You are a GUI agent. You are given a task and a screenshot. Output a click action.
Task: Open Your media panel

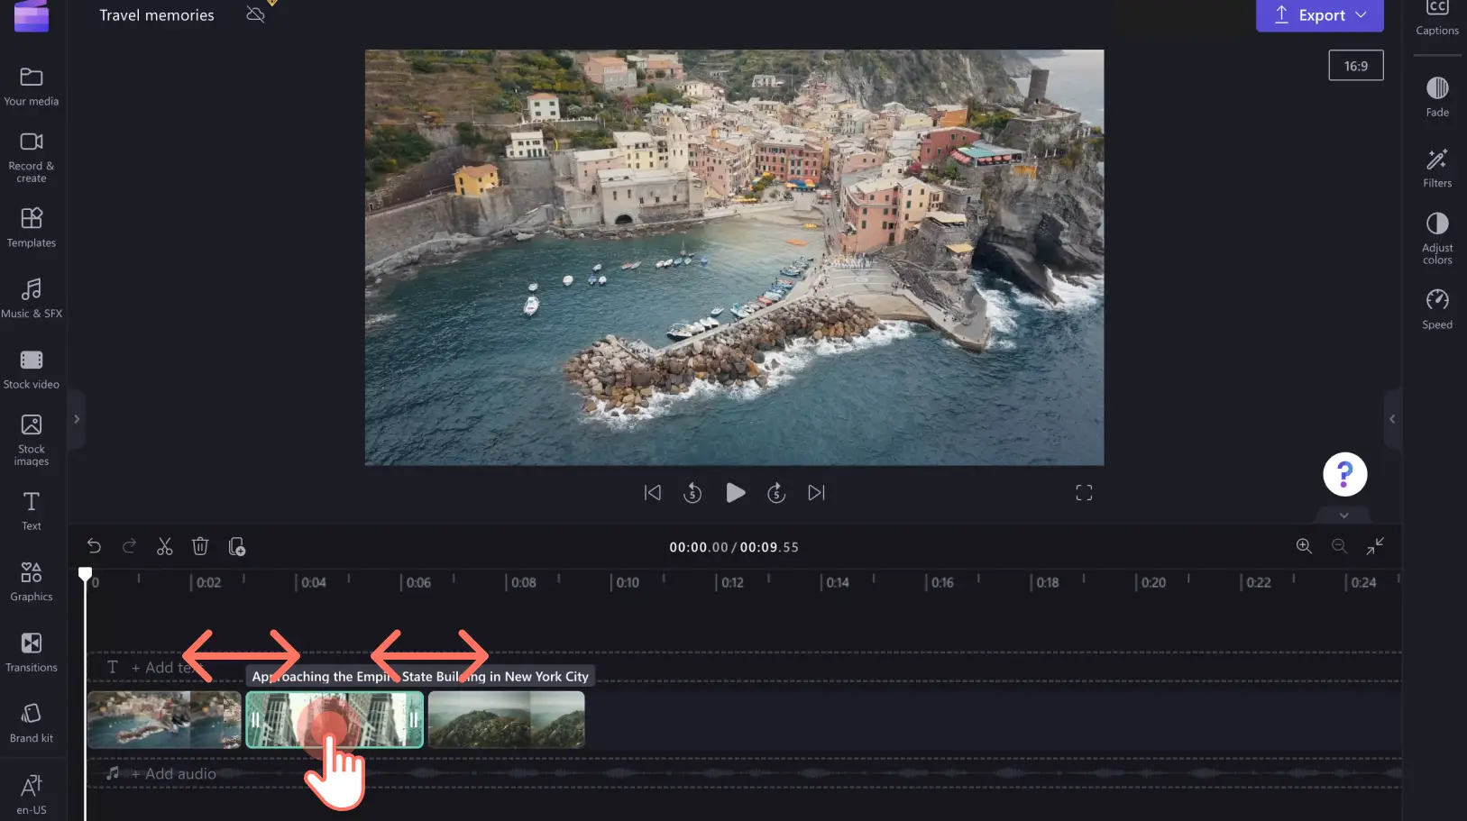pyautogui.click(x=32, y=87)
